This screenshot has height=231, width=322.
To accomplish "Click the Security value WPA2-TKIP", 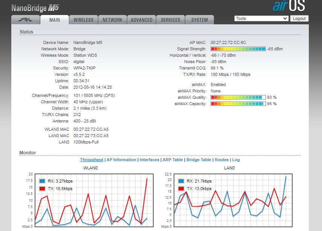I will pyautogui.click(x=84, y=68).
